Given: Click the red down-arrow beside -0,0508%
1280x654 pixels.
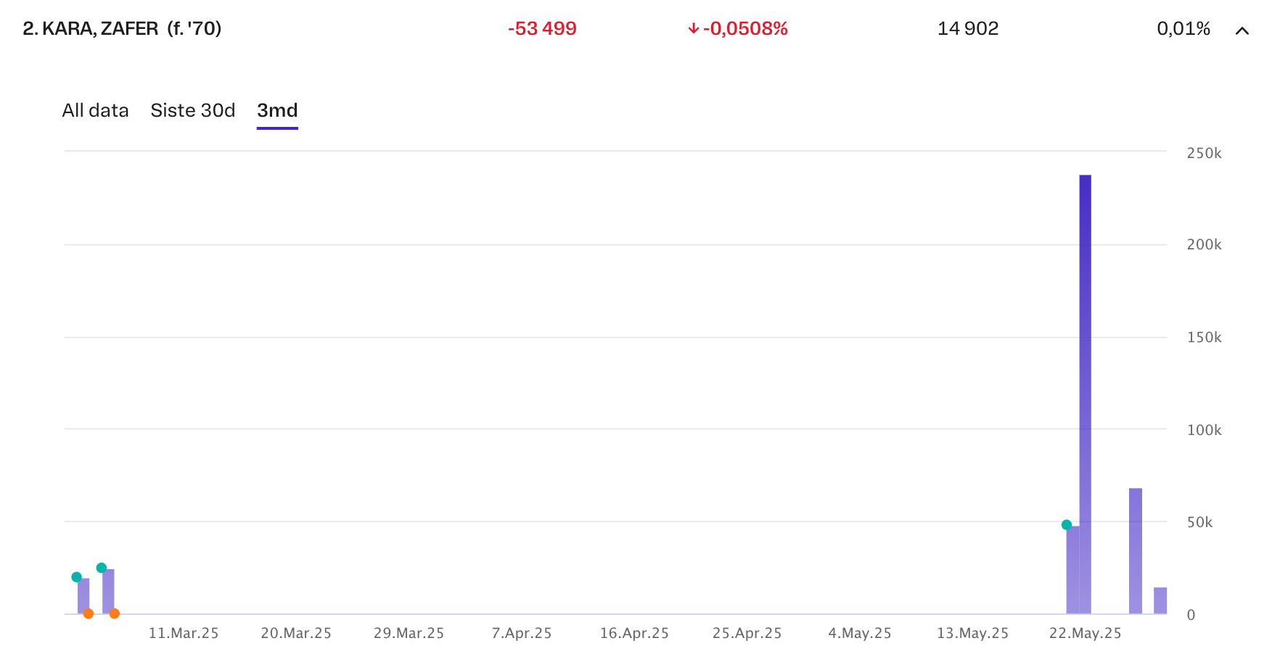Looking at the screenshot, I should 693,28.
